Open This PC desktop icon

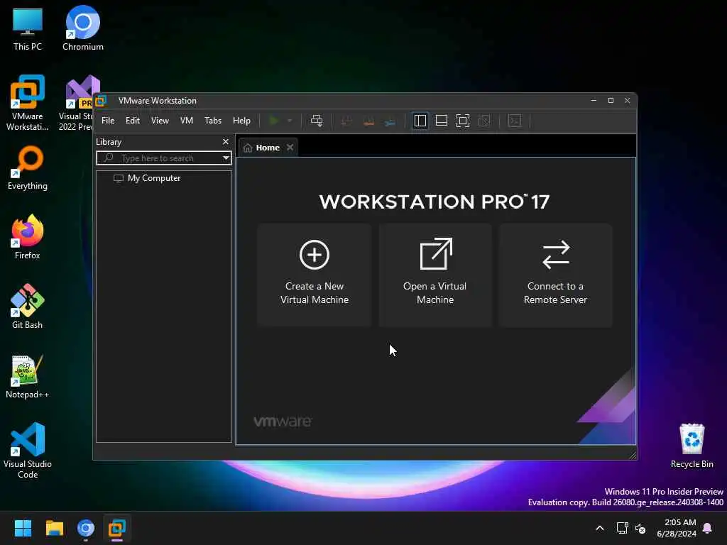point(28,29)
